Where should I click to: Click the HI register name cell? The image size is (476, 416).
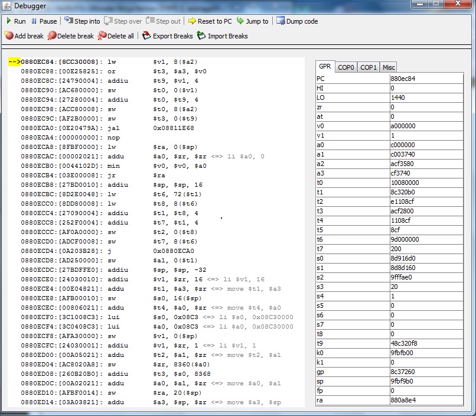pos(353,88)
